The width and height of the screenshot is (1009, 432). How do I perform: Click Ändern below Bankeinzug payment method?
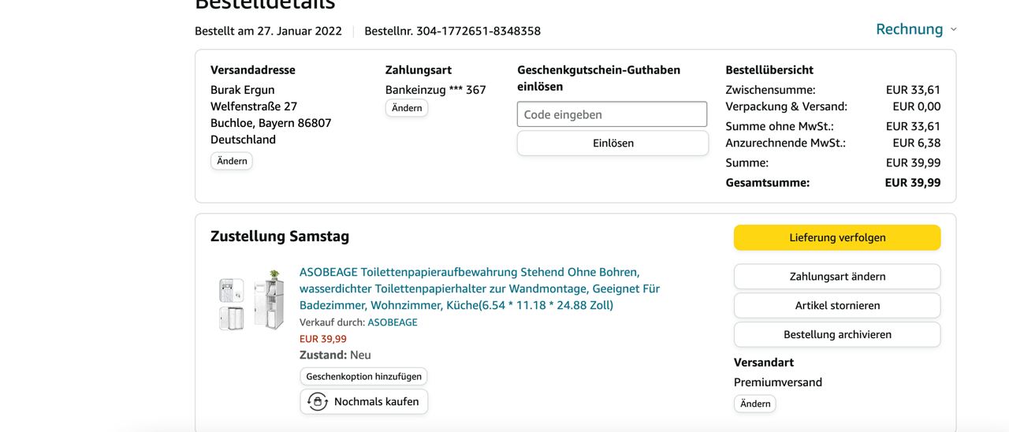tap(407, 108)
